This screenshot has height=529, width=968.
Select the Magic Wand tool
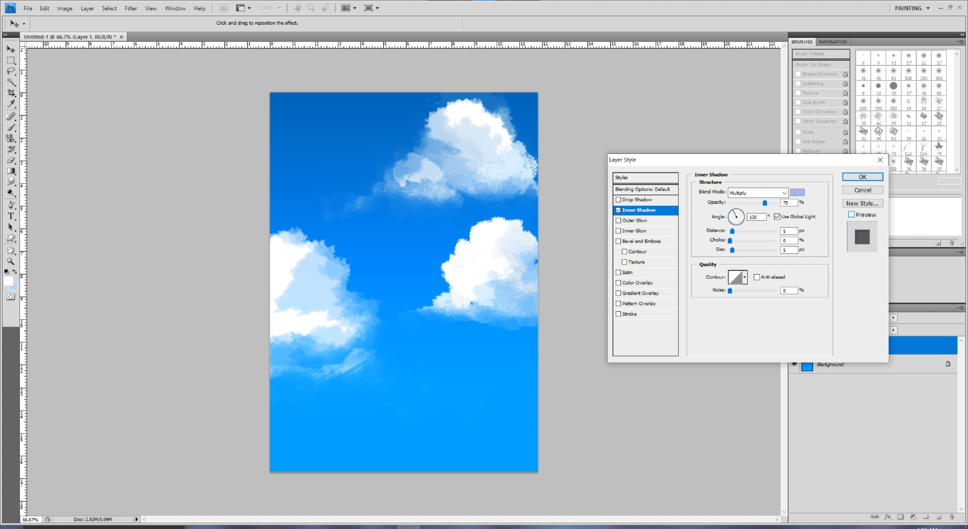pyautogui.click(x=11, y=82)
